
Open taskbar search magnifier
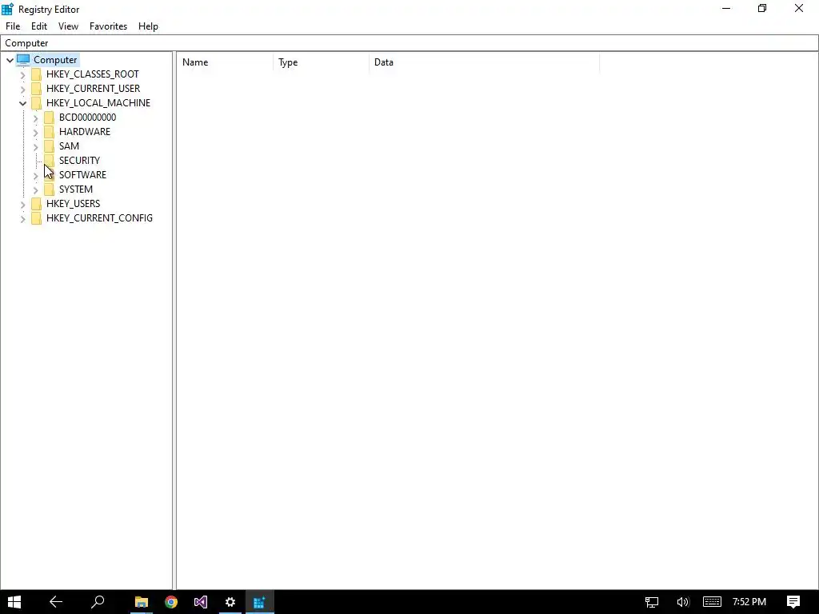coord(98,602)
